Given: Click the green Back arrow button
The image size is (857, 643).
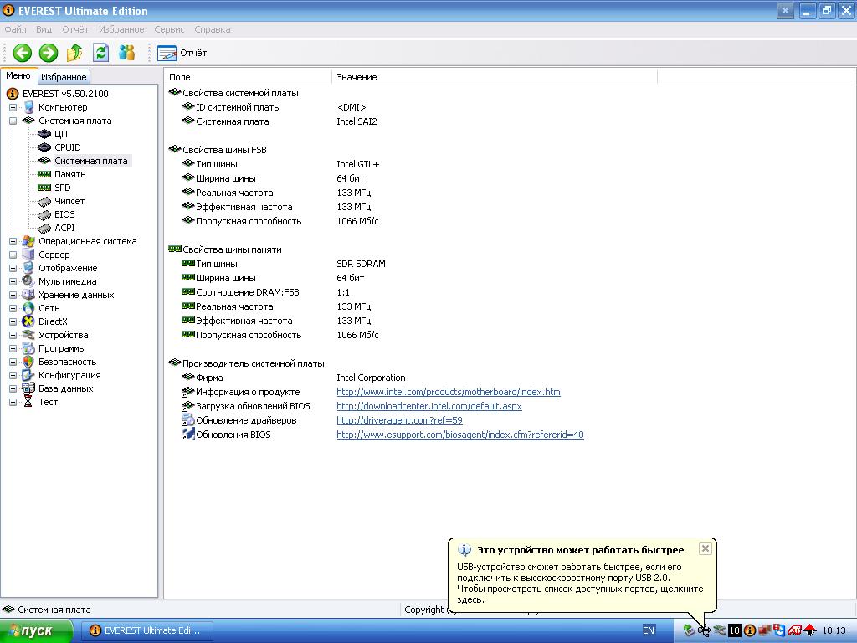Looking at the screenshot, I should click(23, 53).
